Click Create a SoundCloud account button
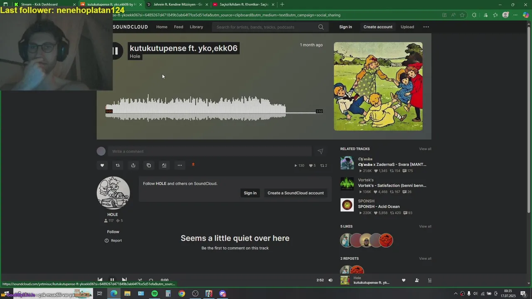The width and height of the screenshot is (532, 299). (x=296, y=193)
